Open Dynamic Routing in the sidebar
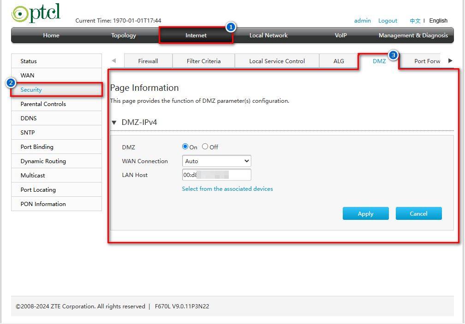The height and width of the screenshot is (324, 465). point(56,161)
